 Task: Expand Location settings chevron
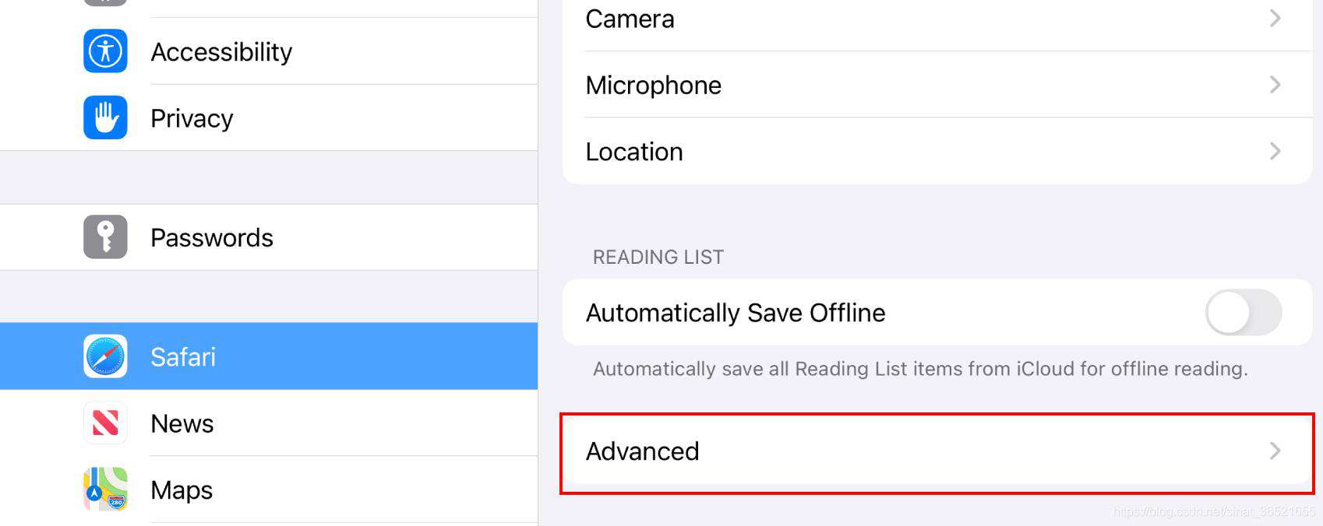pyautogui.click(x=1275, y=151)
